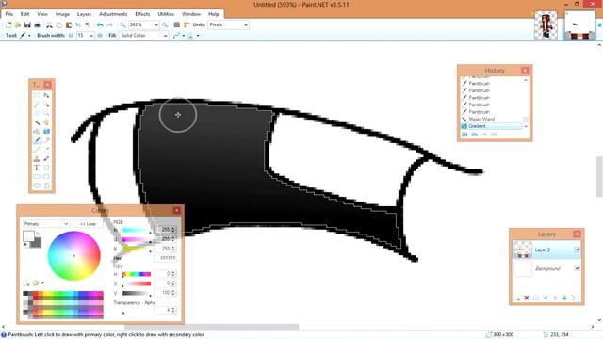Click the primary color swatch

coord(28,236)
